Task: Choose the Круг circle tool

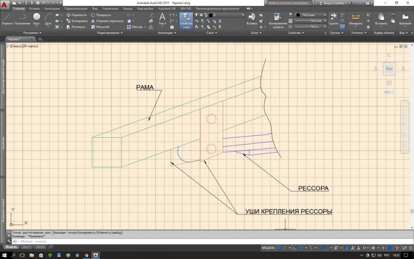Action: (x=36, y=19)
